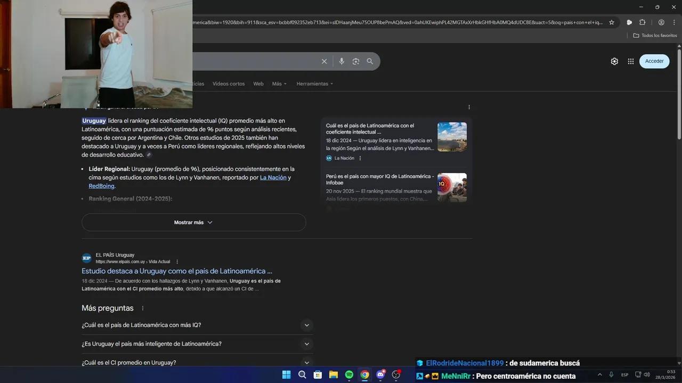
Task: Open the Chrome extensions puzzle icon
Action: point(642,22)
